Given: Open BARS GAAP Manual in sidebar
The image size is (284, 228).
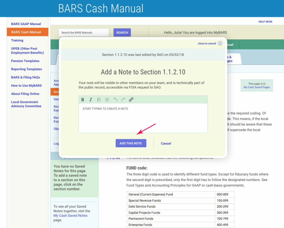Looking at the screenshot, I should point(26,24).
